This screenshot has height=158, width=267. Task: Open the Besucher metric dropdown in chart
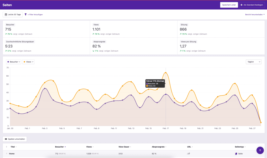pyautogui.click(x=14, y=62)
